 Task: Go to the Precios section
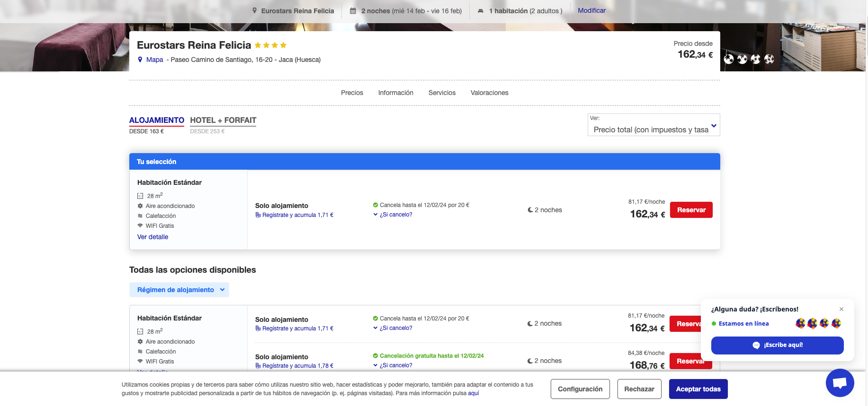pyautogui.click(x=352, y=93)
